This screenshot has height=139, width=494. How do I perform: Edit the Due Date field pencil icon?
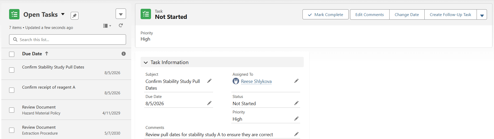coord(209,103)
